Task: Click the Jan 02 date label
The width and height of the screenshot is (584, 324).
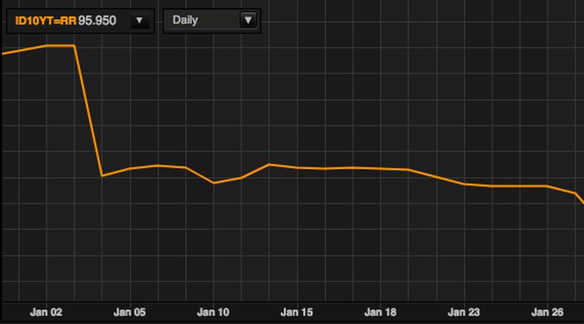Action: point(46,312)
